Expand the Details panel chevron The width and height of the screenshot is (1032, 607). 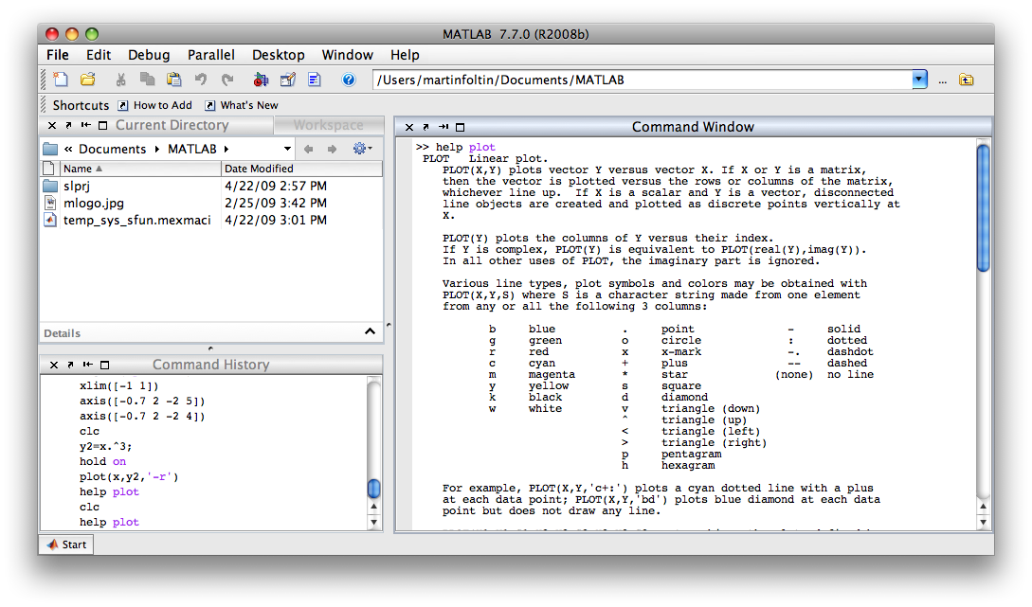click(x=370, y=331)
